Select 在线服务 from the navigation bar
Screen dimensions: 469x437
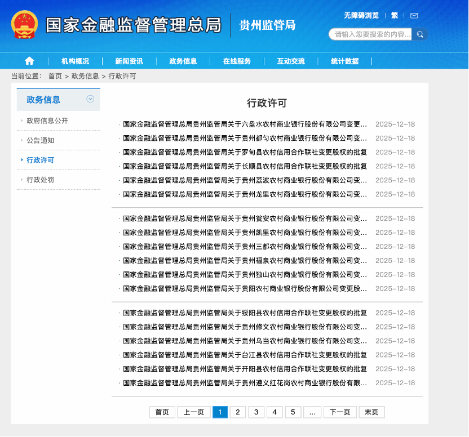(x=236, y=60)
